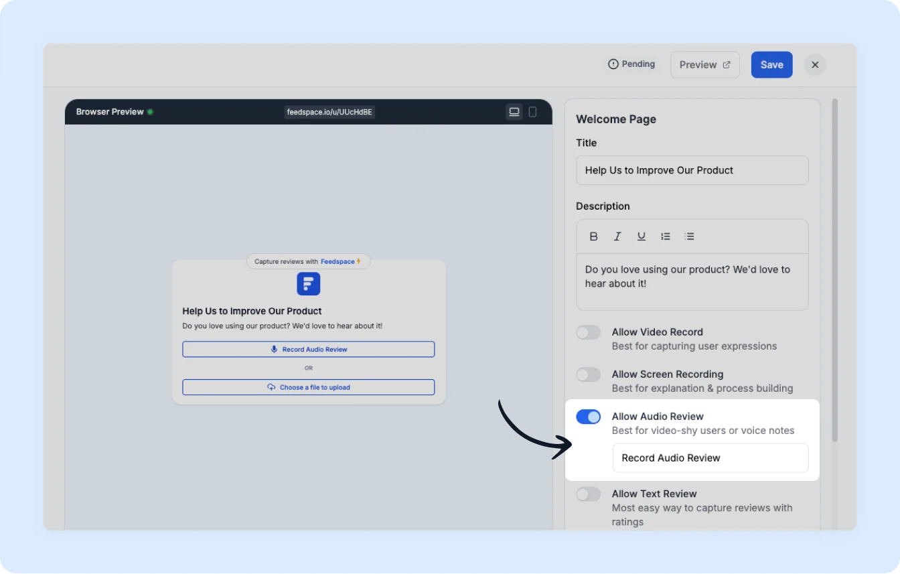Toggle bold formatting in description editor
The height and width of the screenshot is (574, 900).
(x=593, y=236)
